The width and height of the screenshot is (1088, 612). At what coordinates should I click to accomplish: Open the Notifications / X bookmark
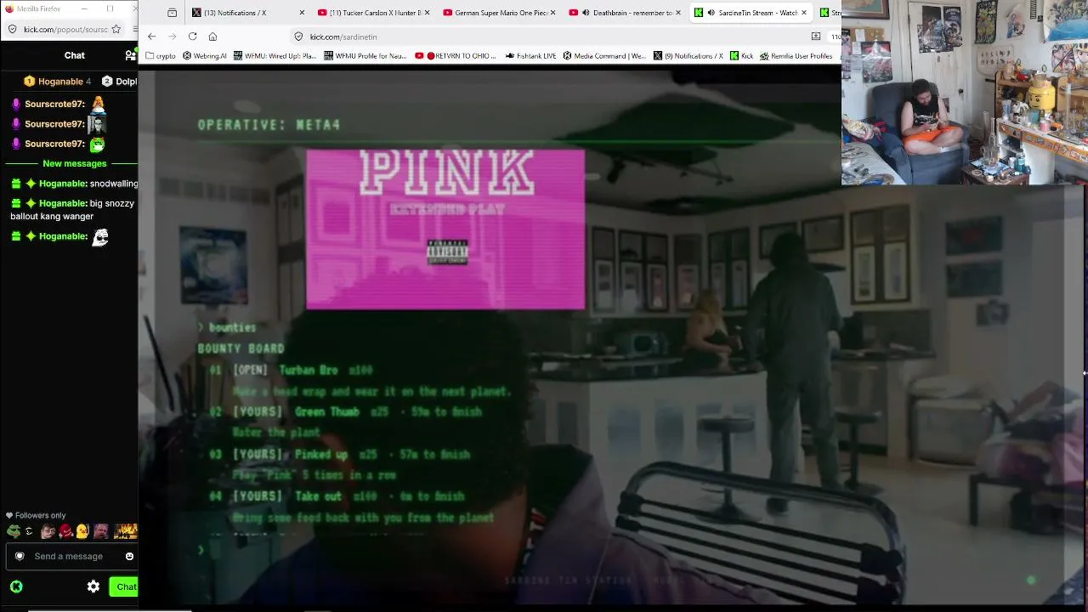(688, 56)
